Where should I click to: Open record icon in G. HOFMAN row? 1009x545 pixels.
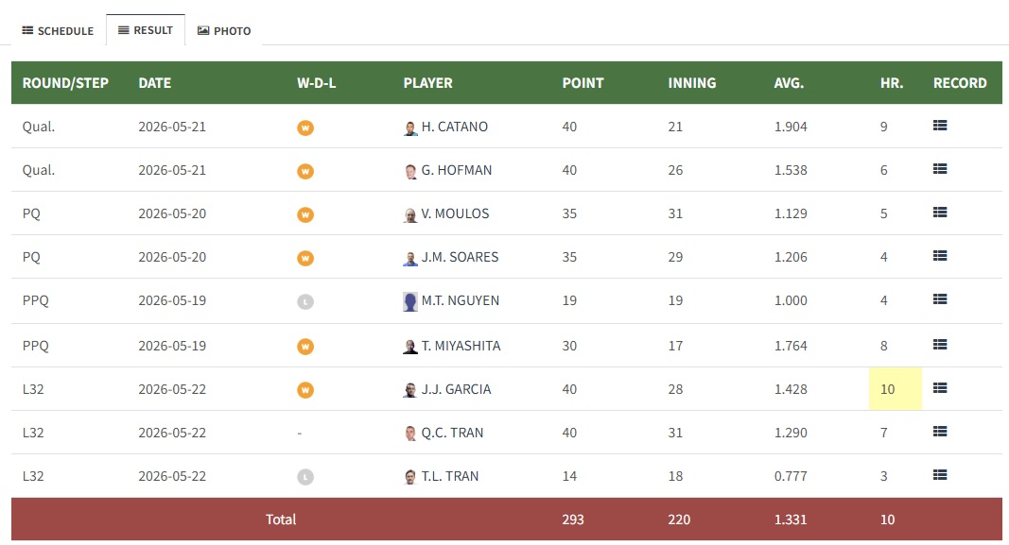pos(940,169)
